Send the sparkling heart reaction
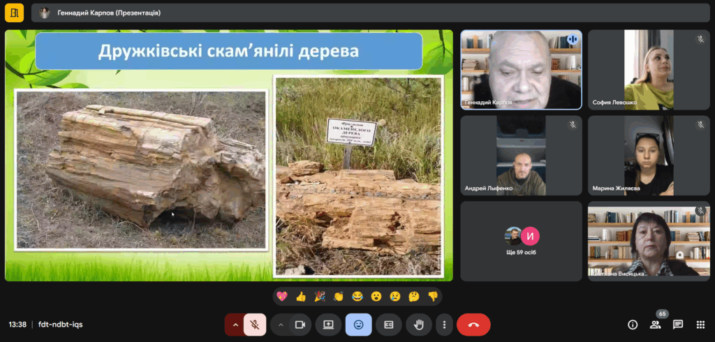 pyautogui.click(x=282, y=296)
